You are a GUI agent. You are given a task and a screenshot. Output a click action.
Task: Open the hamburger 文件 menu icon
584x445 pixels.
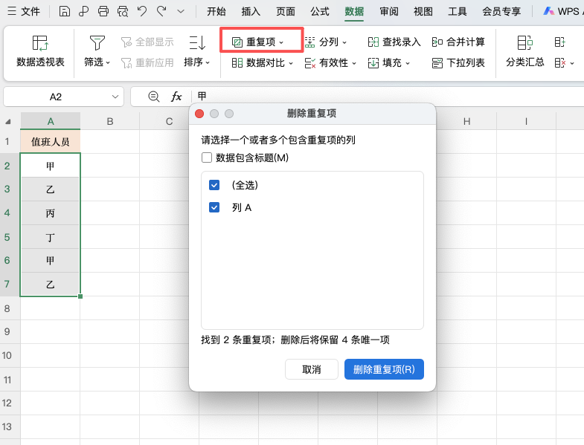[x=12, y=11]
